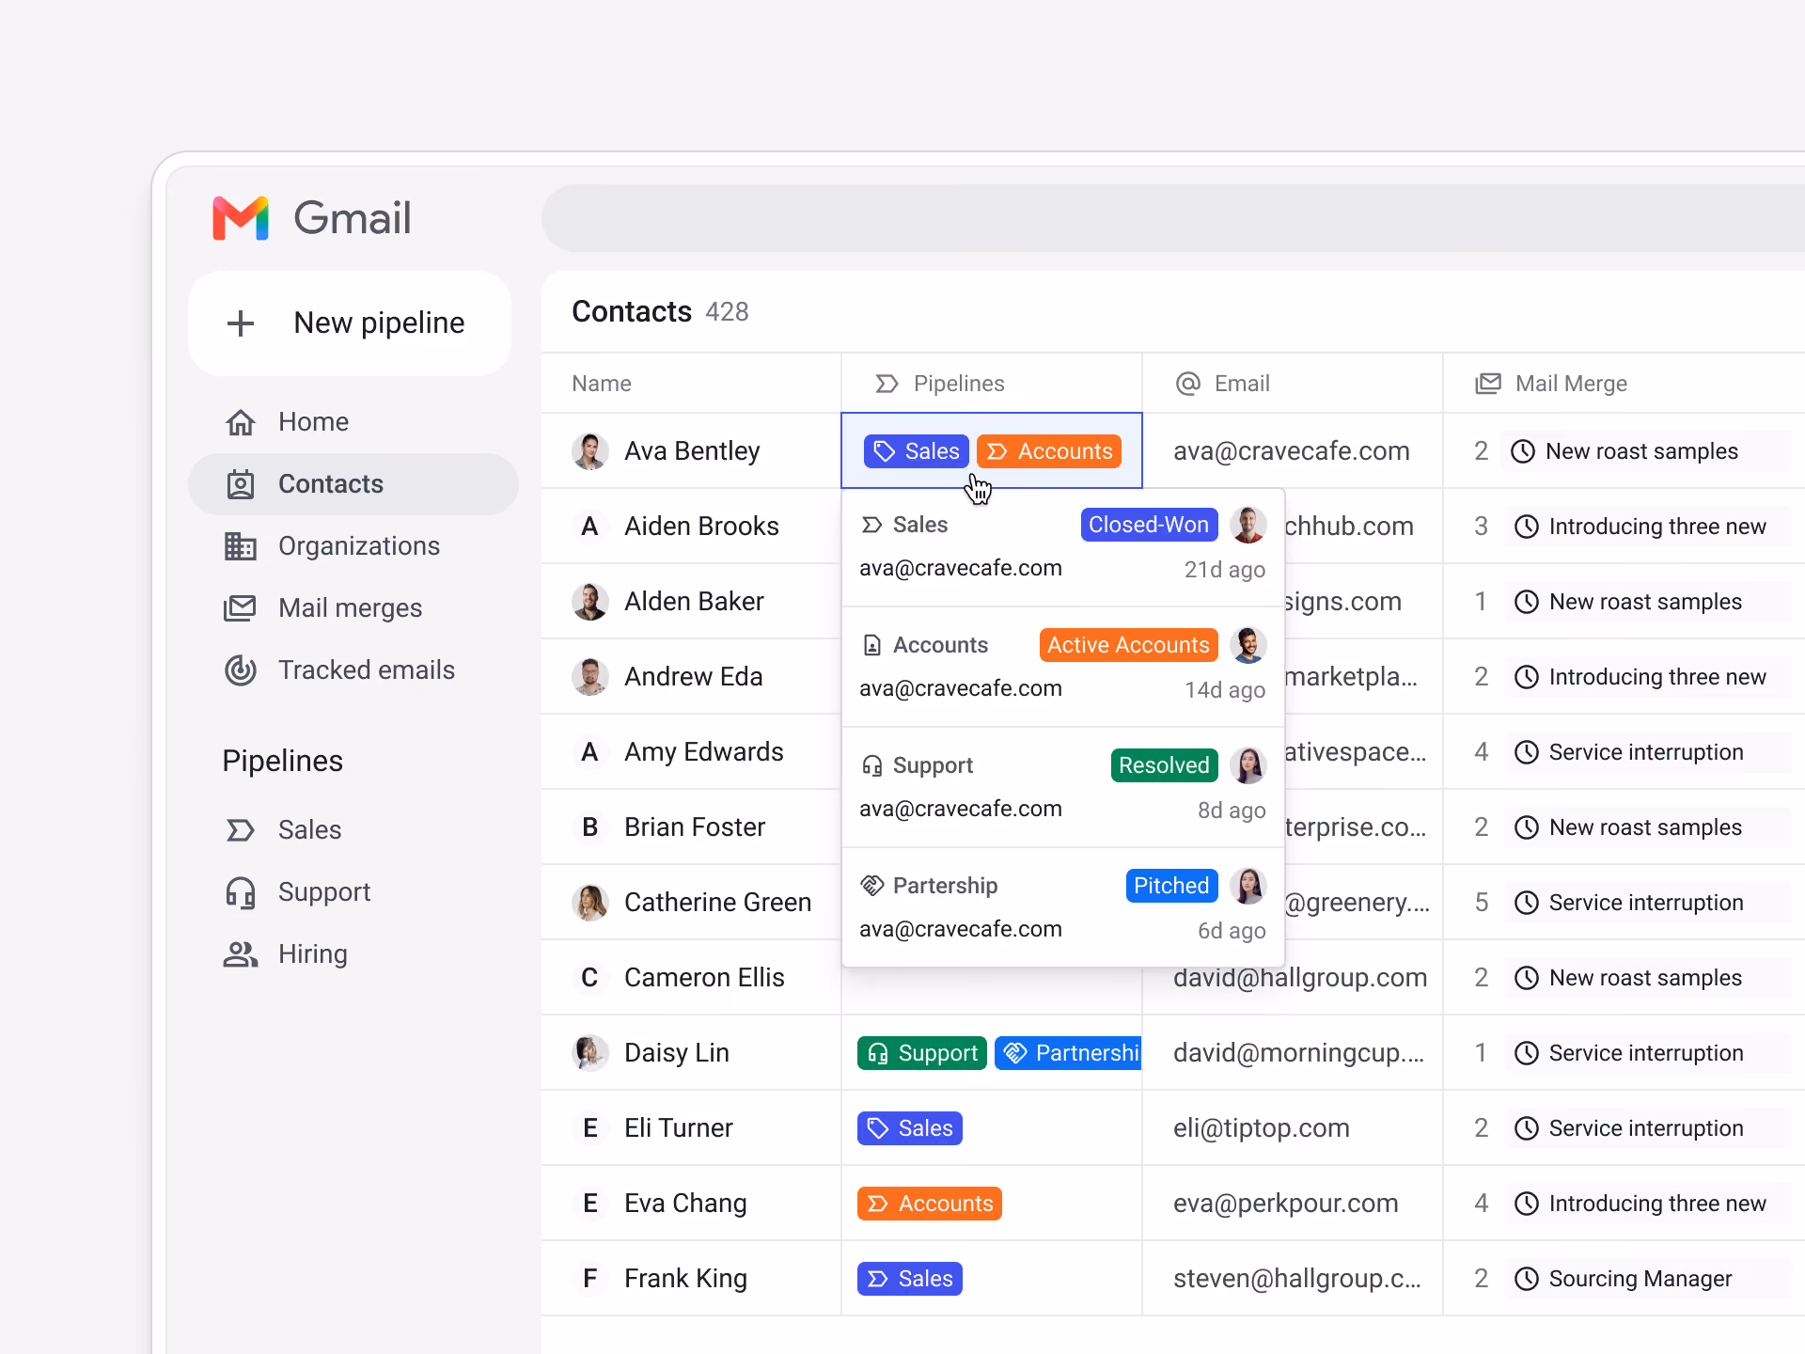
Task: Click the Hiring people icon in sidebar
Action: pyautogui.click(x=241, y=954)
